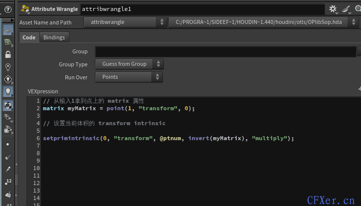Toggle the lock icon in viewport toolbar

8,54
